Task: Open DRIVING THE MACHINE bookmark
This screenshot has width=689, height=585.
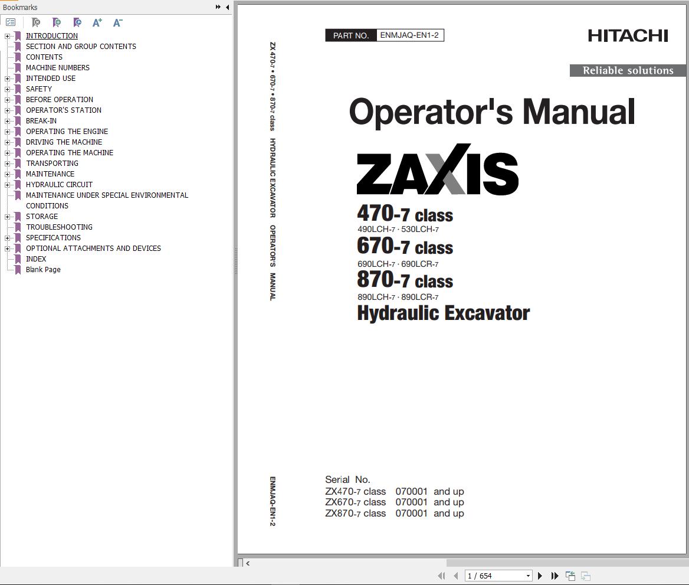Action: point(64,142)
